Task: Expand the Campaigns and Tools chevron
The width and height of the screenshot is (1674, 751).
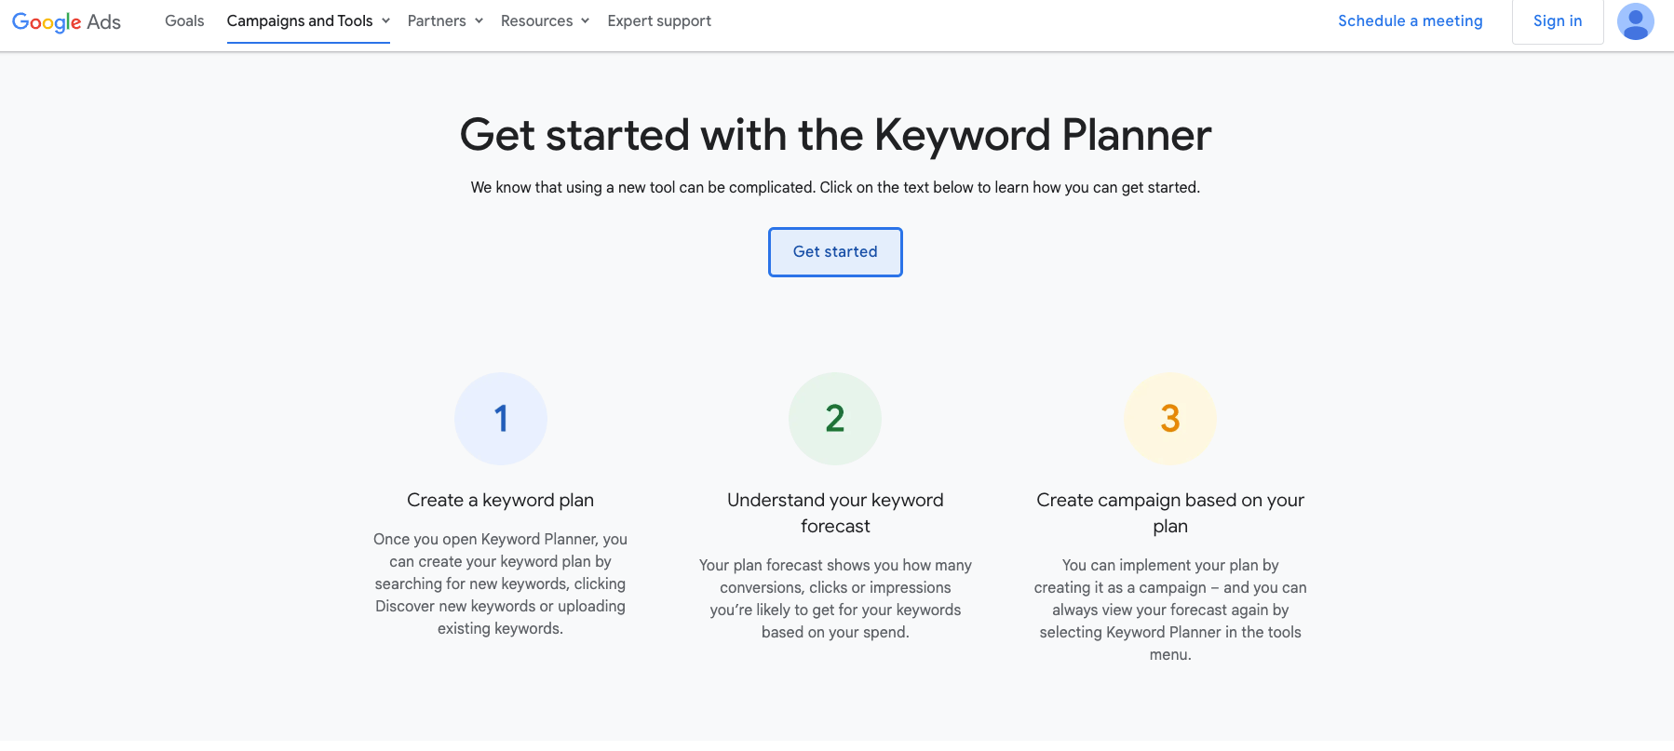Action: coord(385,20)
